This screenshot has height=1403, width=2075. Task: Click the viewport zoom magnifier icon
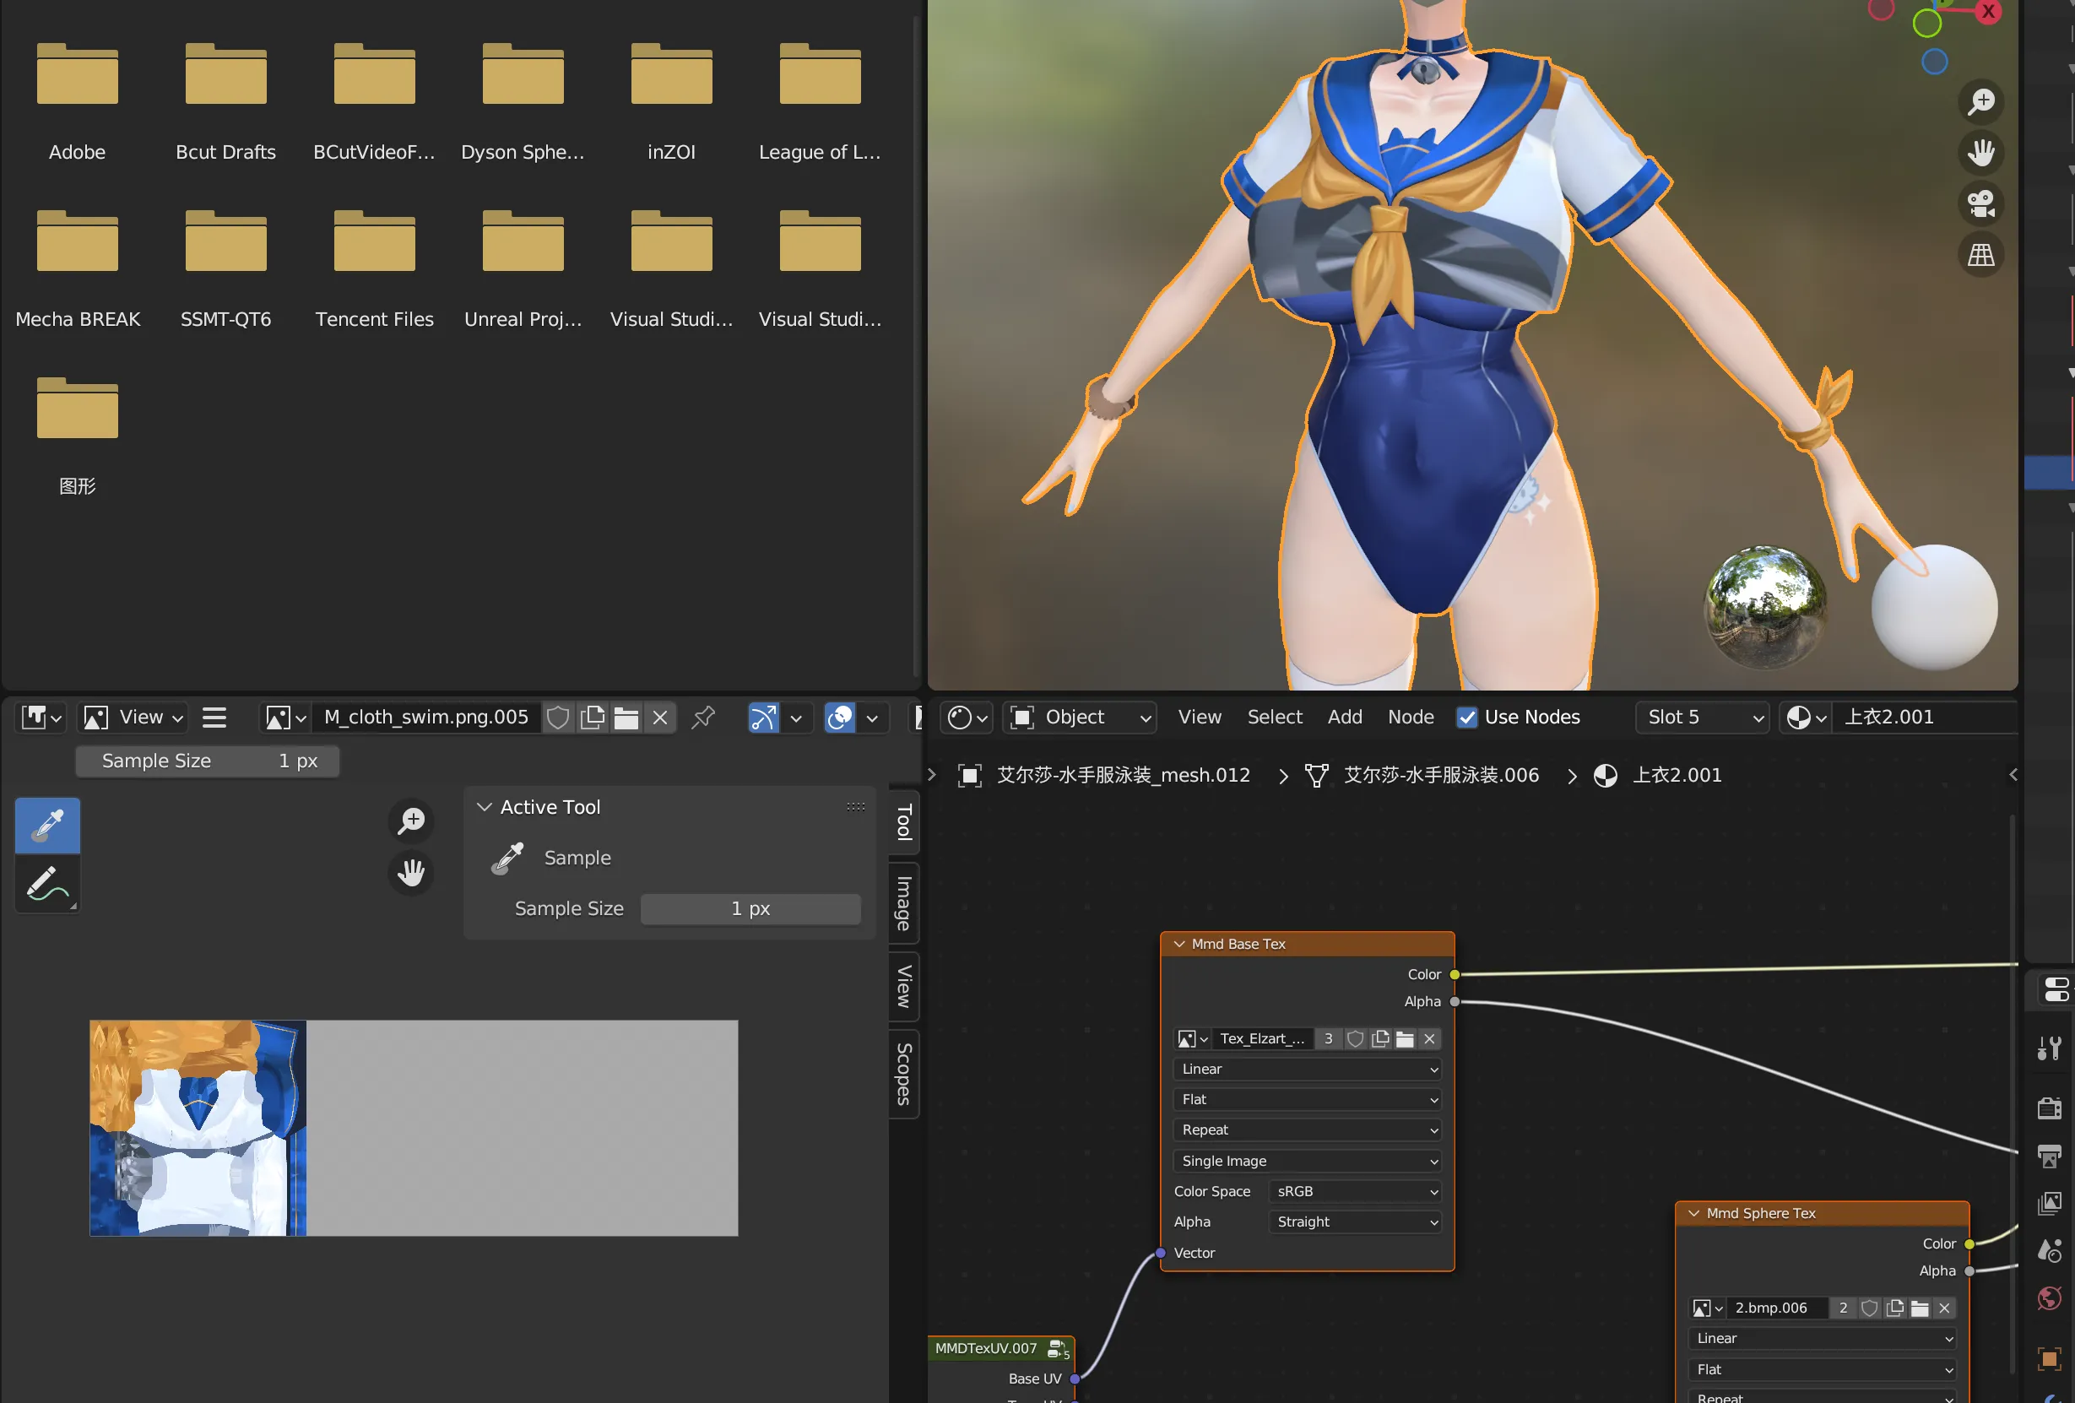(x=1980, y=102)
